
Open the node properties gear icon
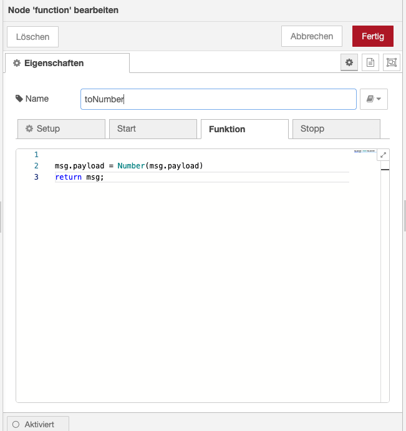[349, 62]
